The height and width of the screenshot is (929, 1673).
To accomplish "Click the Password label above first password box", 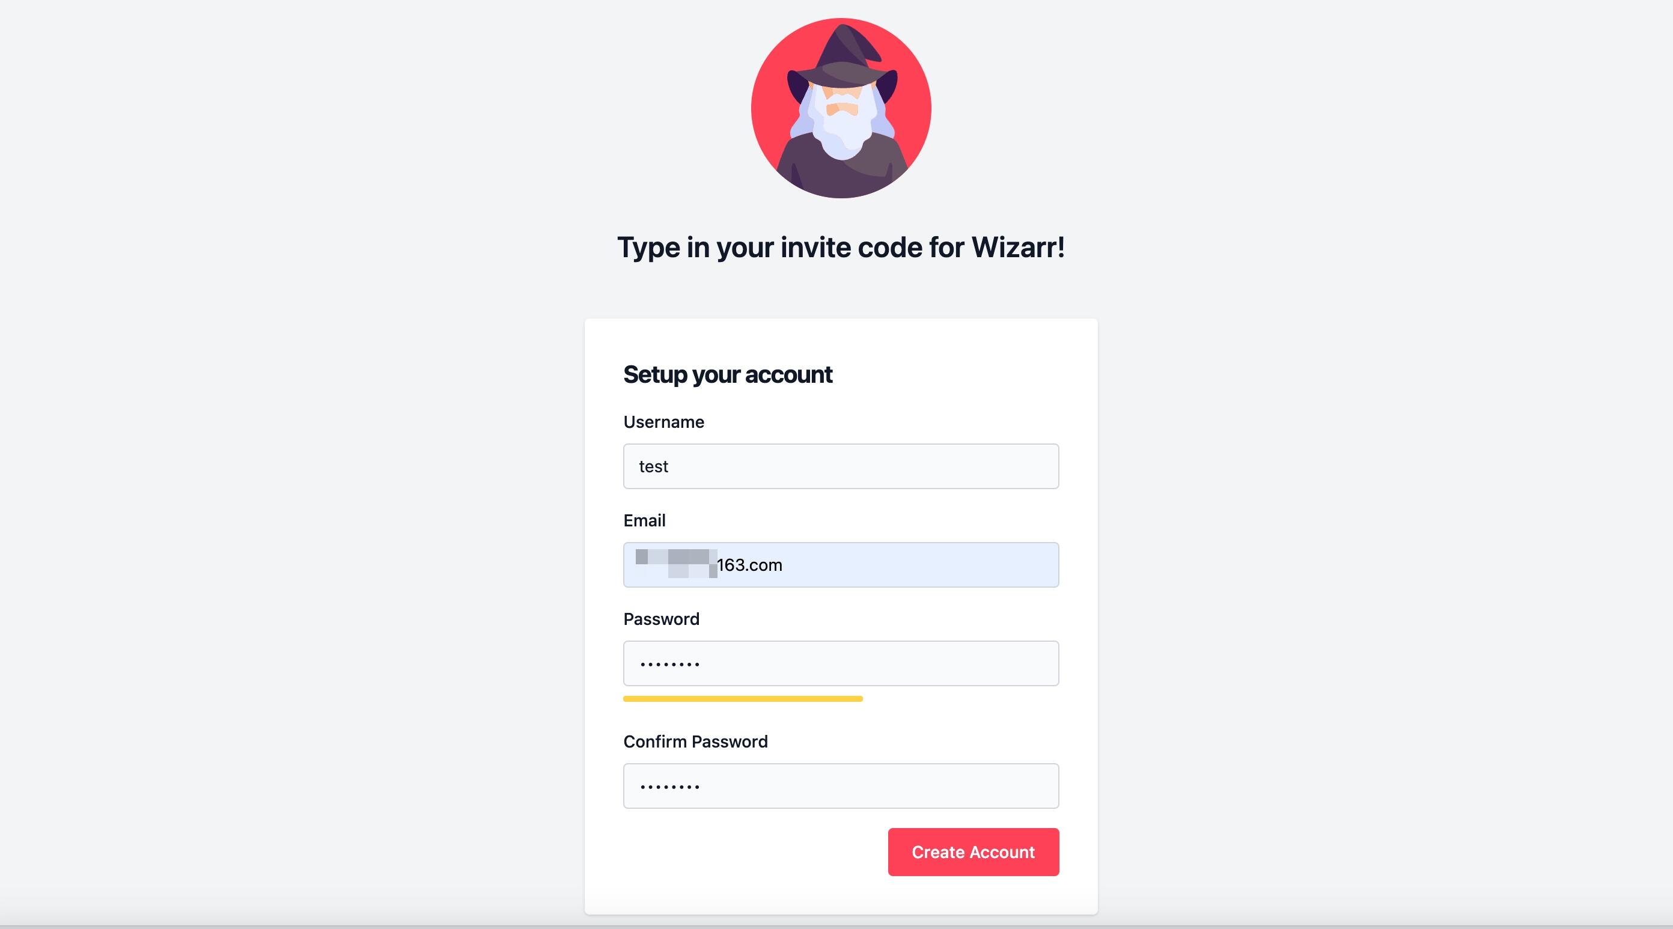I will (x=661, y=619).
